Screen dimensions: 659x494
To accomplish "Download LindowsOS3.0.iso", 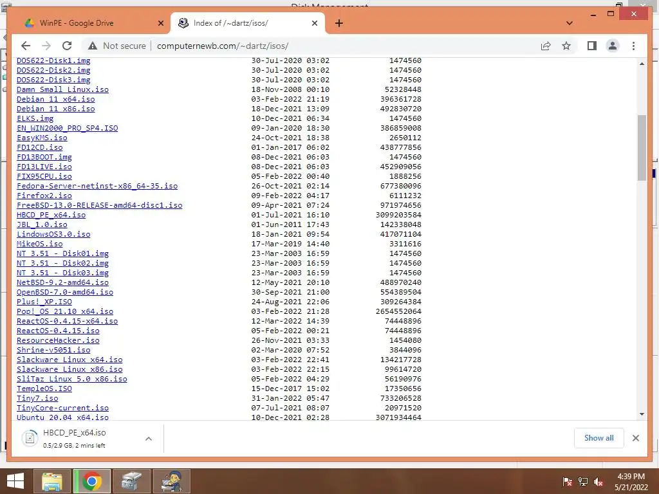I will click(53, 234).
